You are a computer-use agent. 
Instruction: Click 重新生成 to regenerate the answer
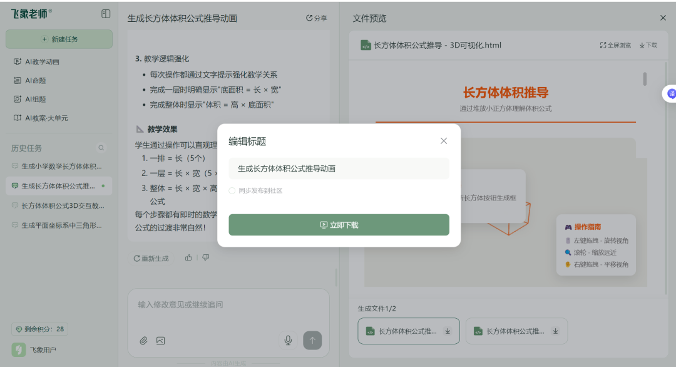(x=151, y=257)
